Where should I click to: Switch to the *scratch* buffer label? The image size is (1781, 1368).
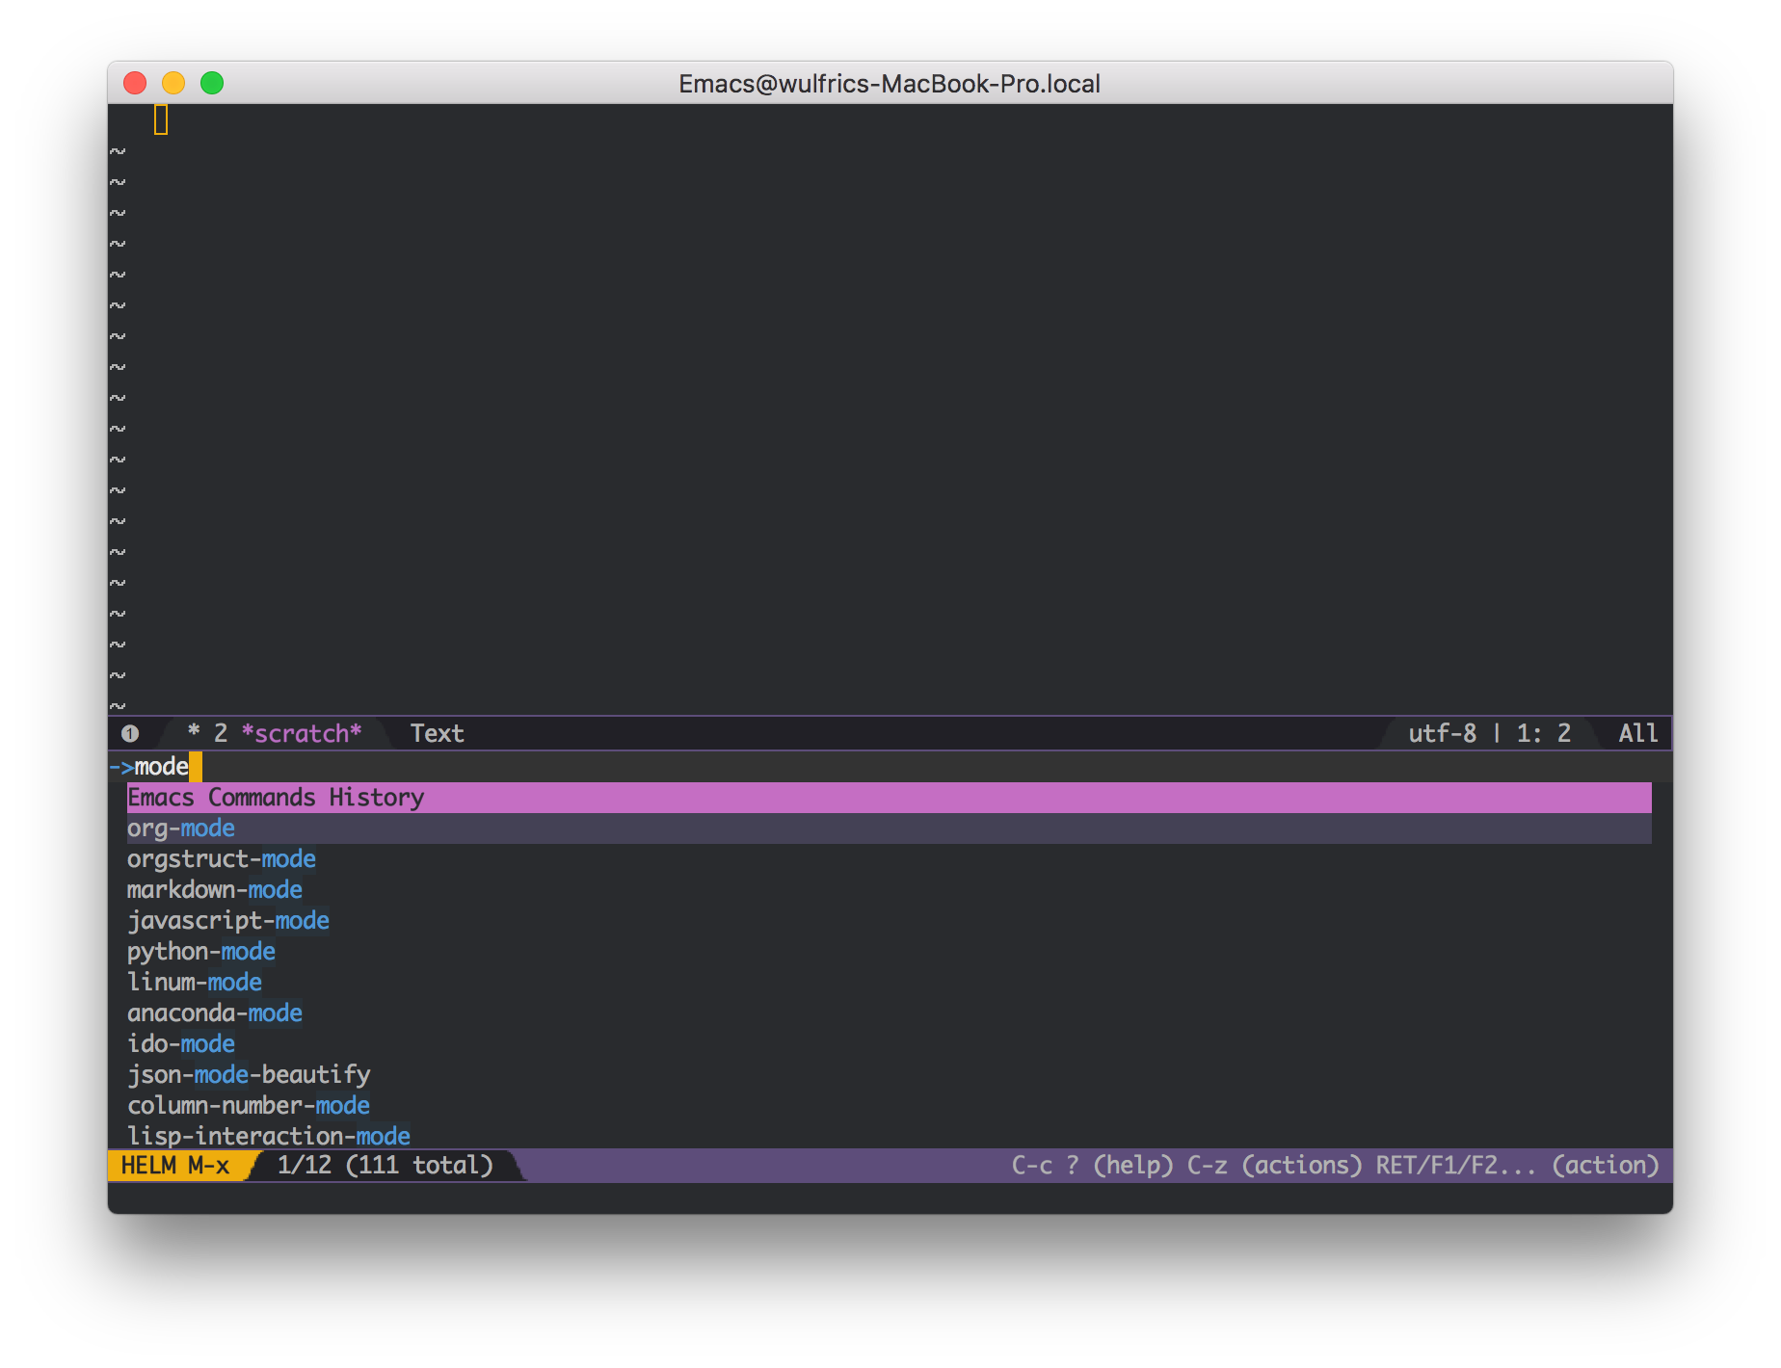click(x=304, y=733)
